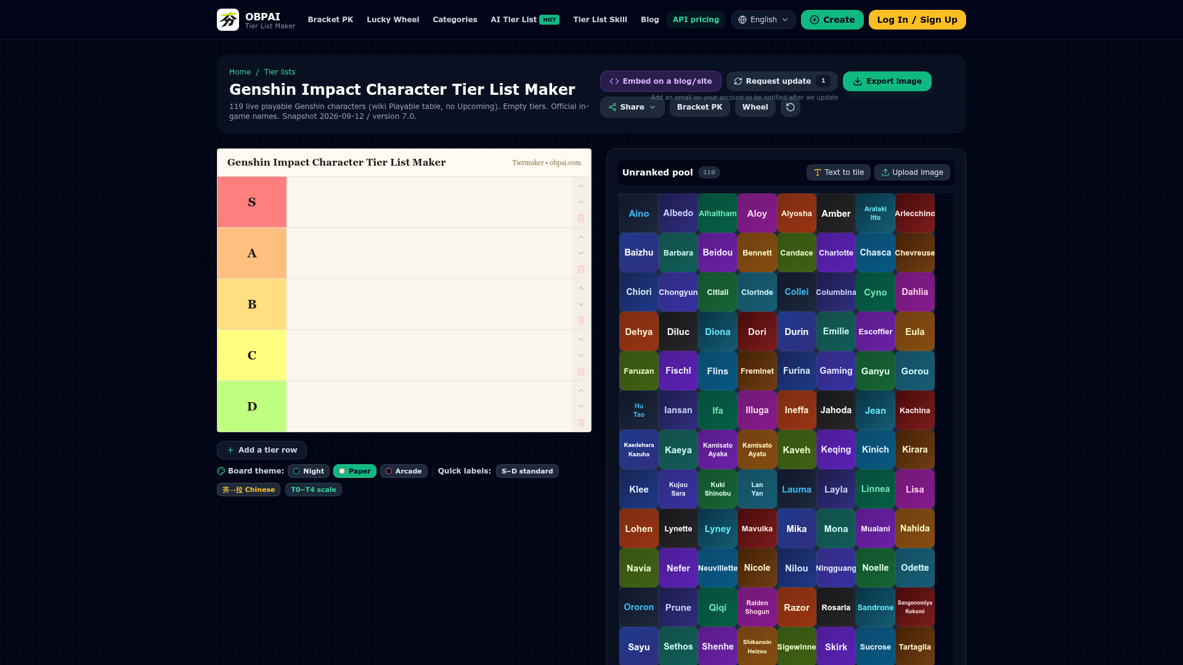Move the B tier row down
This screenshot has width=1183, height=665.
[x=581, y=304]
